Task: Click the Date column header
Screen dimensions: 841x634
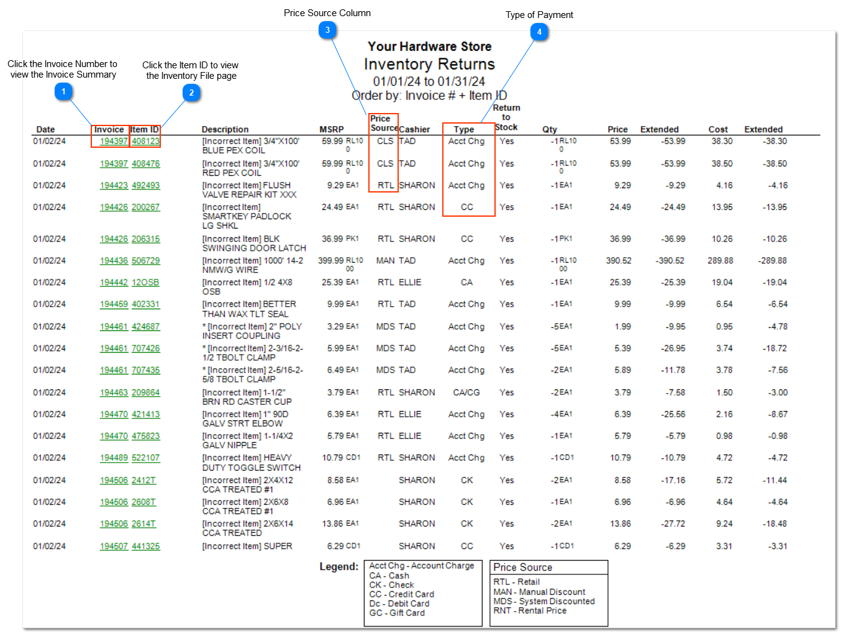Action: (x=45, y=130)
